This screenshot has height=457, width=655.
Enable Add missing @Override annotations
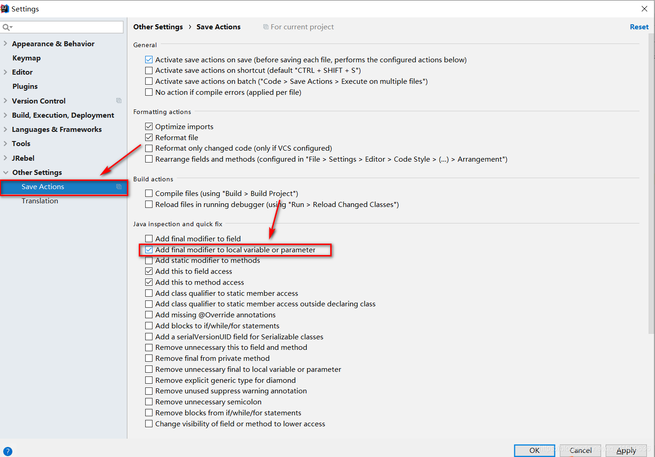(149, 315)
